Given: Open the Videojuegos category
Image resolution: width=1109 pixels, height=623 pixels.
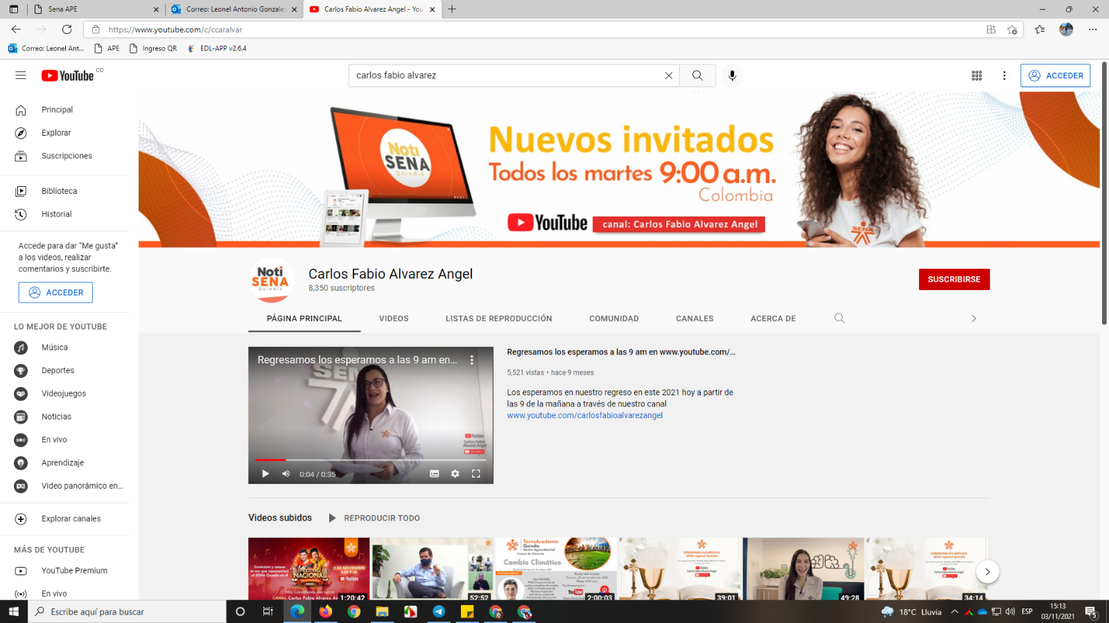Looking at the screenshot, I should click(64, 394).
